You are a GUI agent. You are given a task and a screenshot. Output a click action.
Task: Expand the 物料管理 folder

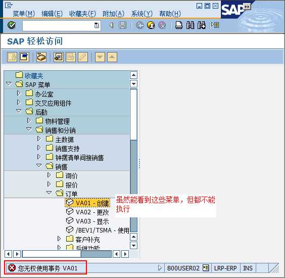[x=28, y=120]
